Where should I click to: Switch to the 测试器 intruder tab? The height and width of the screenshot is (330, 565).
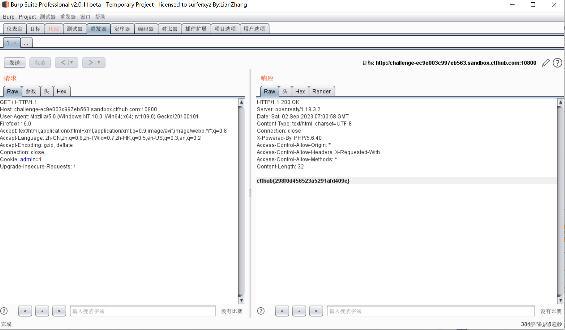click(75, 29)
